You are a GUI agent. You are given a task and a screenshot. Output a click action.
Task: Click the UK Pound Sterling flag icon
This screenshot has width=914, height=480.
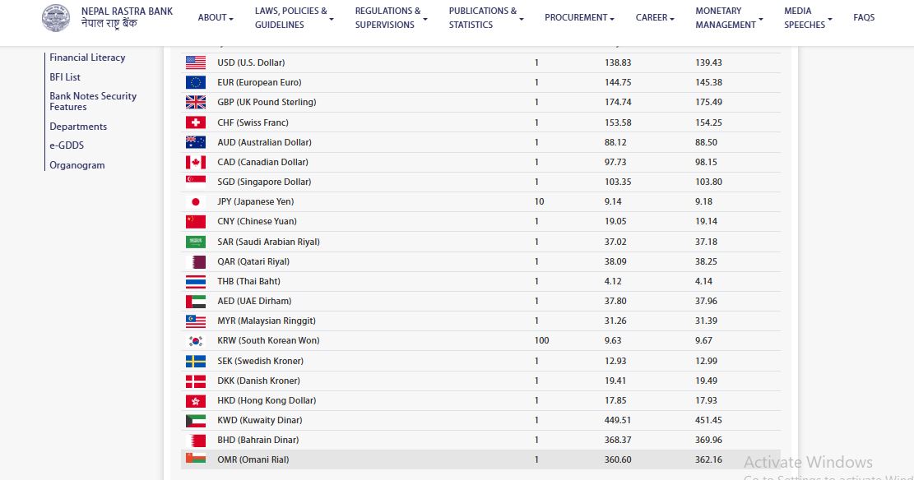[196, 103]
